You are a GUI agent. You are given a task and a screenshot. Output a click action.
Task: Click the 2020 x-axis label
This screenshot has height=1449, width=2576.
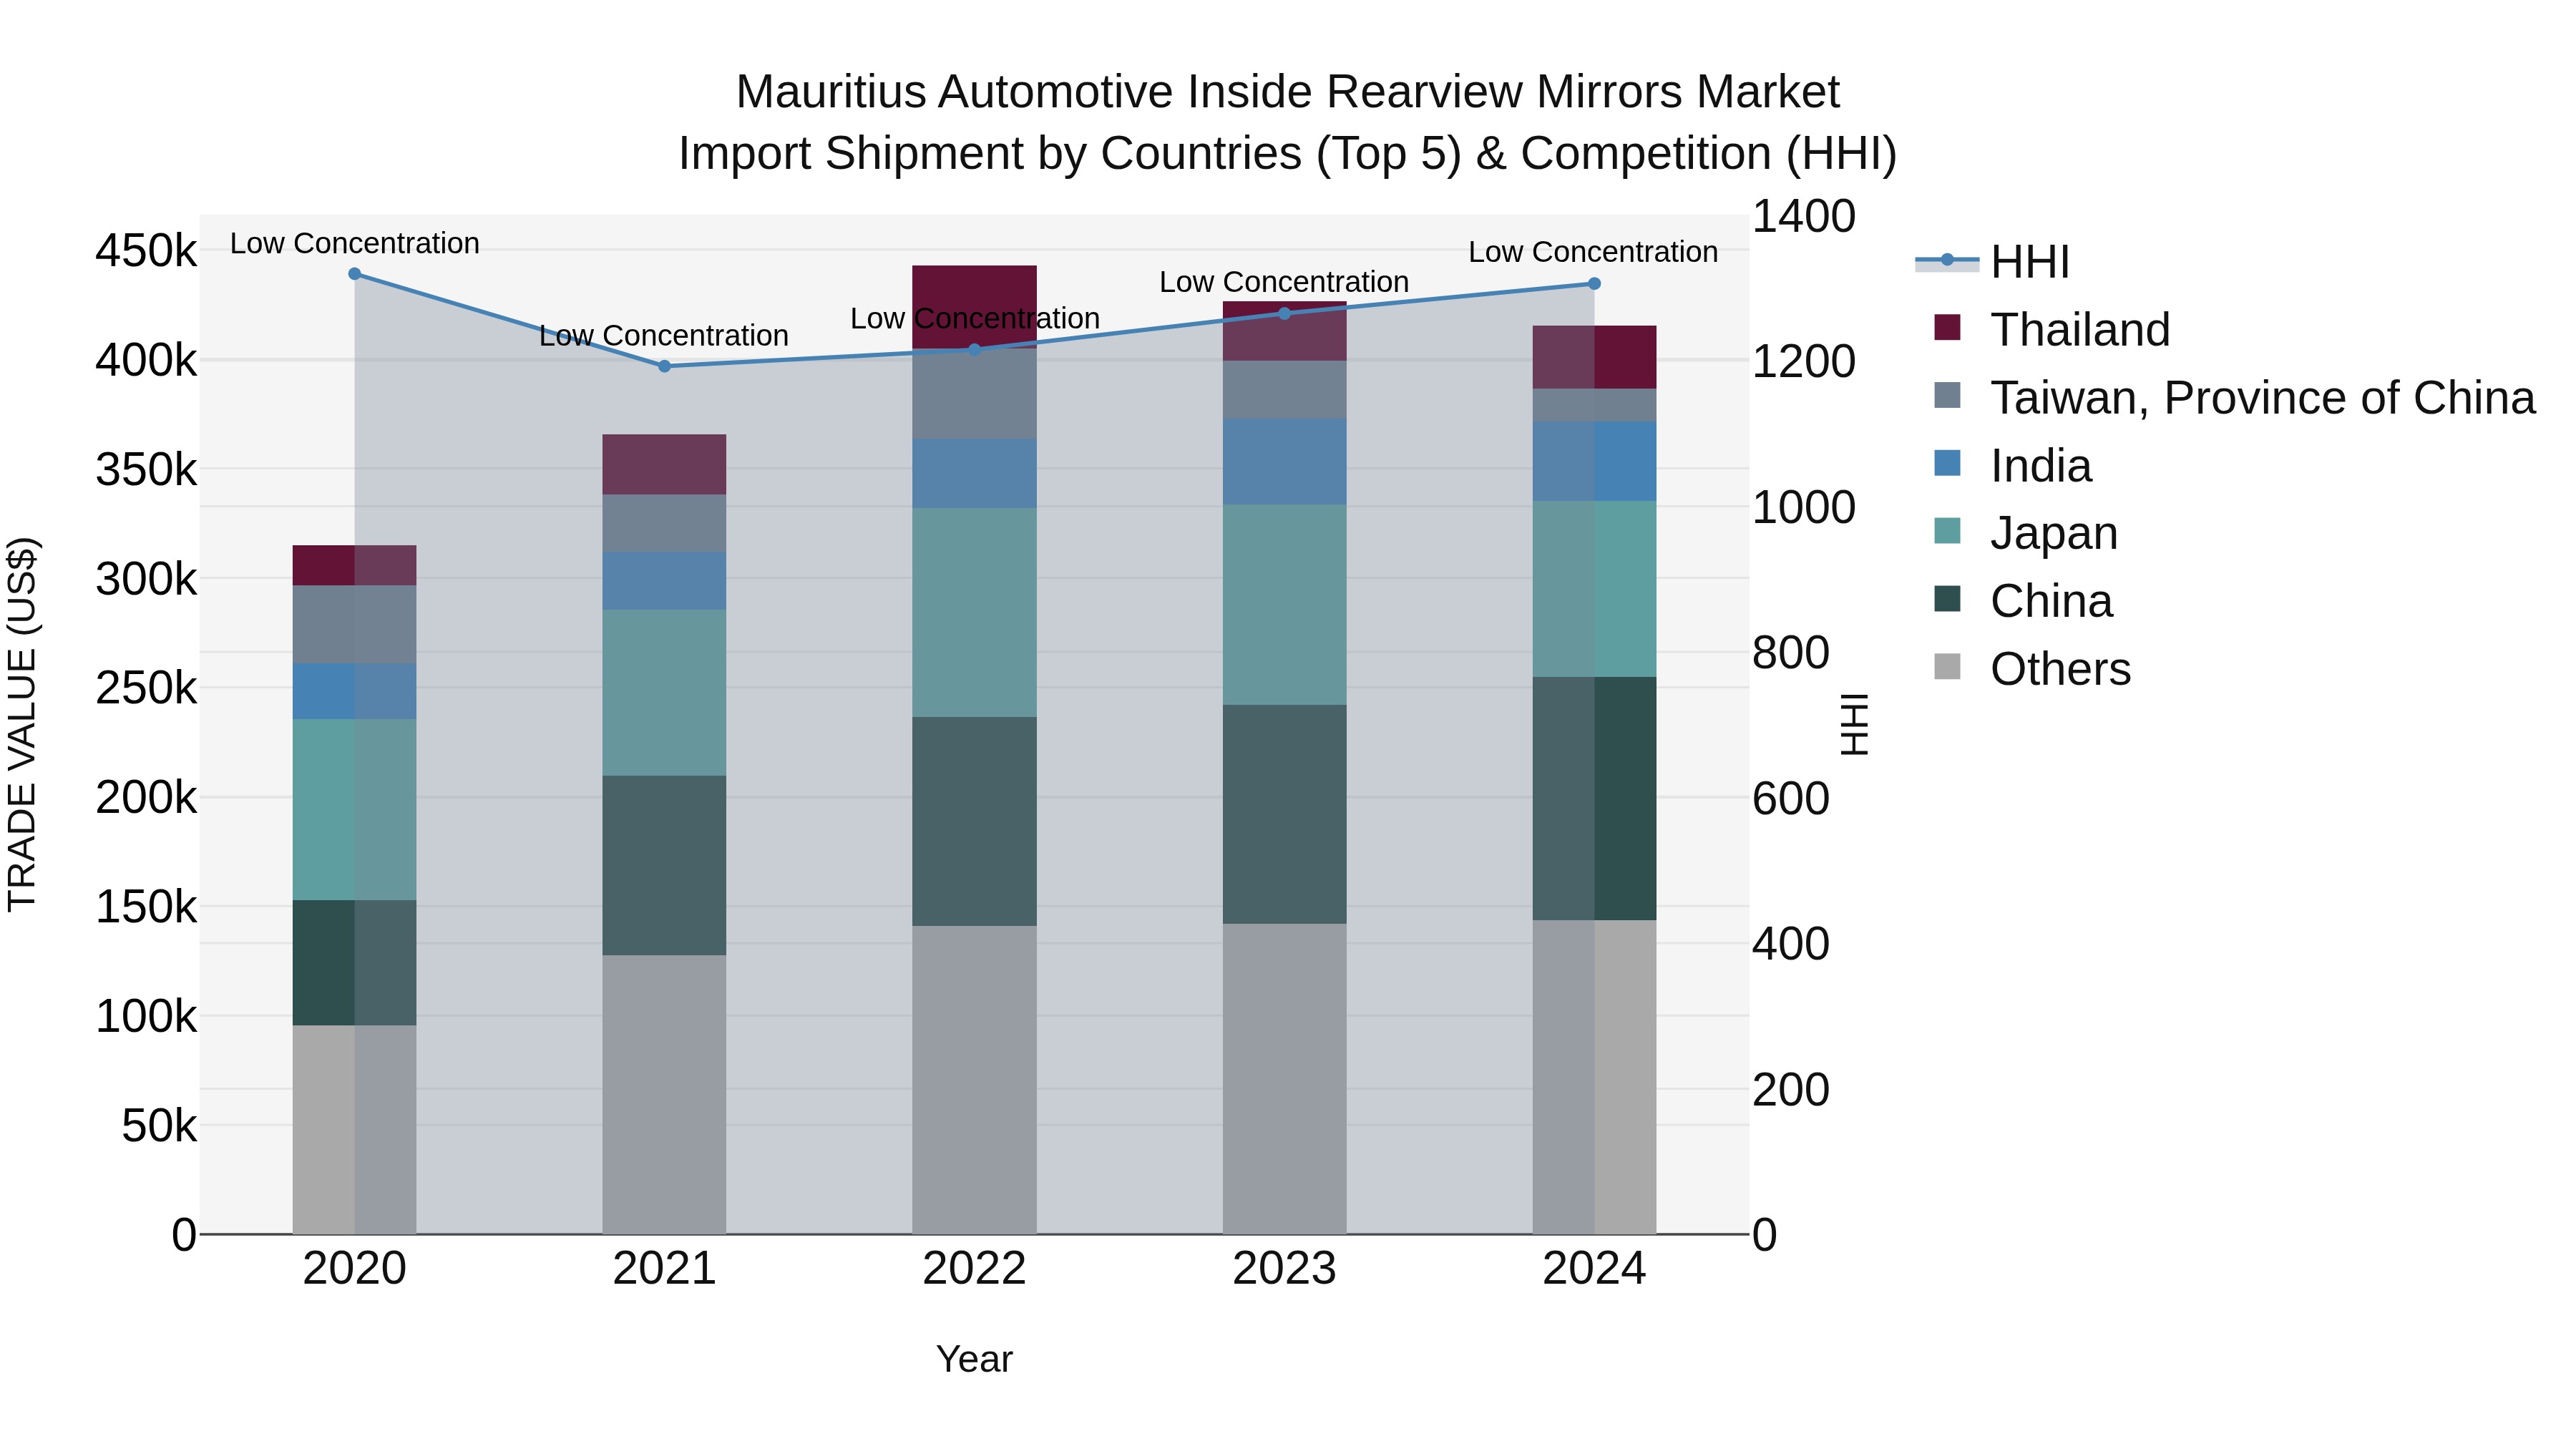point(354,1269)
